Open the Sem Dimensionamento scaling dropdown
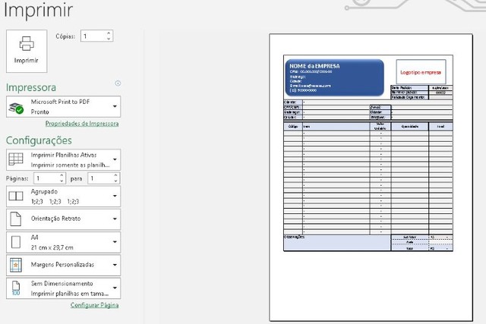This screenshot has width=486, height=324. (63, 288)
